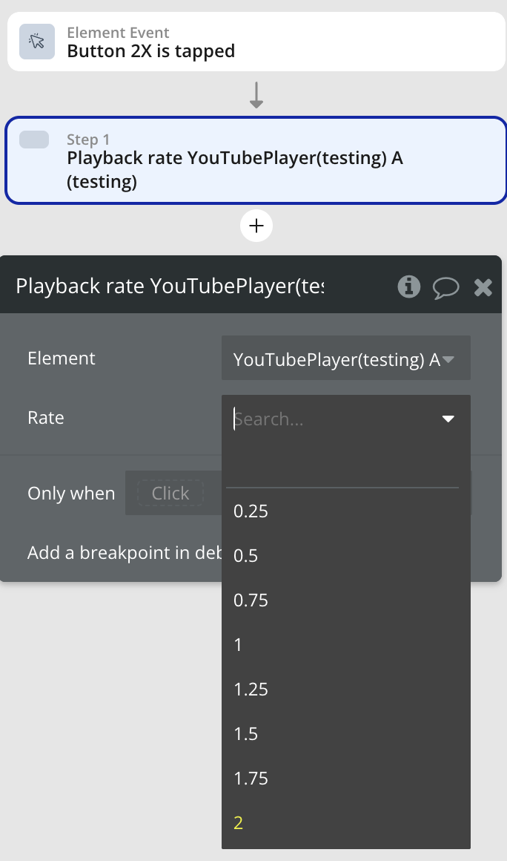The image size is (507, 861).
Task: Close the Playback rate panel
Action: 483,287
